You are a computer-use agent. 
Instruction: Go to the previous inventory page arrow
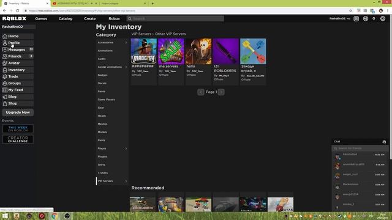pyautogui.click(x=201, y=92)
